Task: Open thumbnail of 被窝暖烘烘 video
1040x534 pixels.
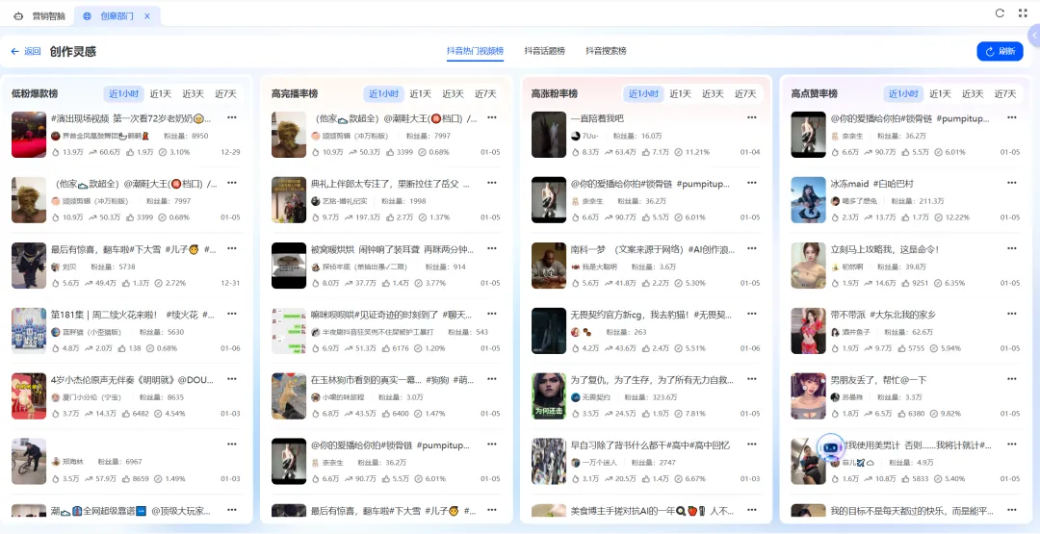Action: 289,265
